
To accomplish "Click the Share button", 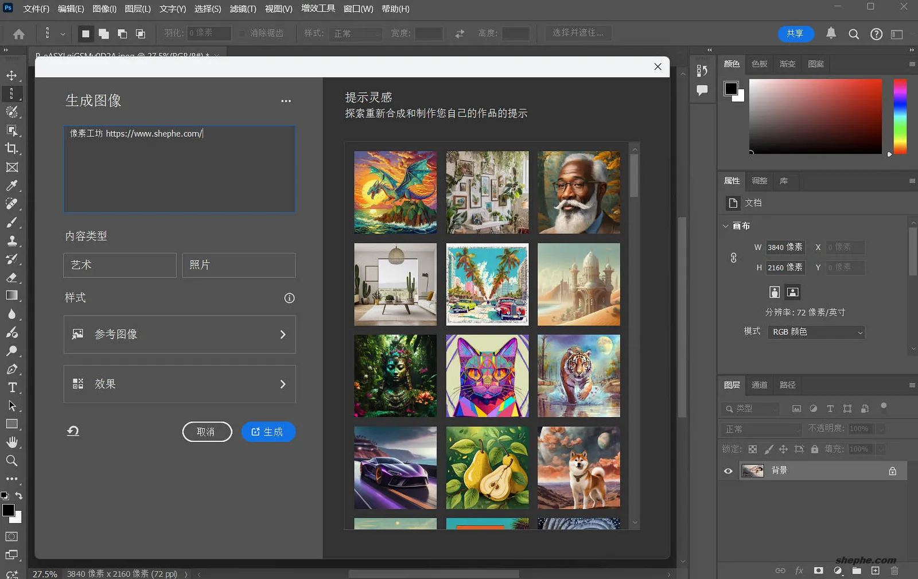I will point(795,34).
